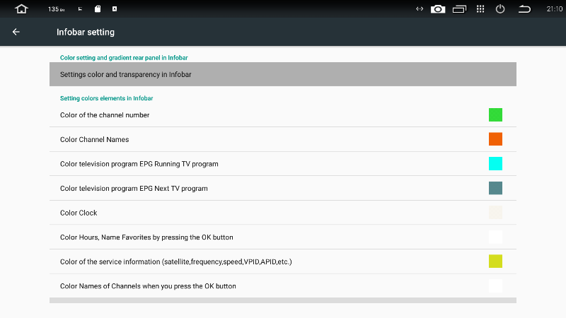Click Color of the channel number row
566x318 pixels.
(x=282, y=115)
